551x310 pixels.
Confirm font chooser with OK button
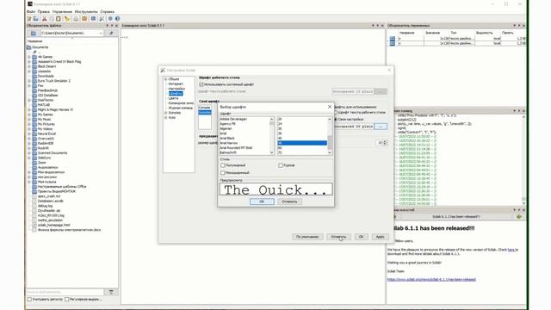[262, 201]
